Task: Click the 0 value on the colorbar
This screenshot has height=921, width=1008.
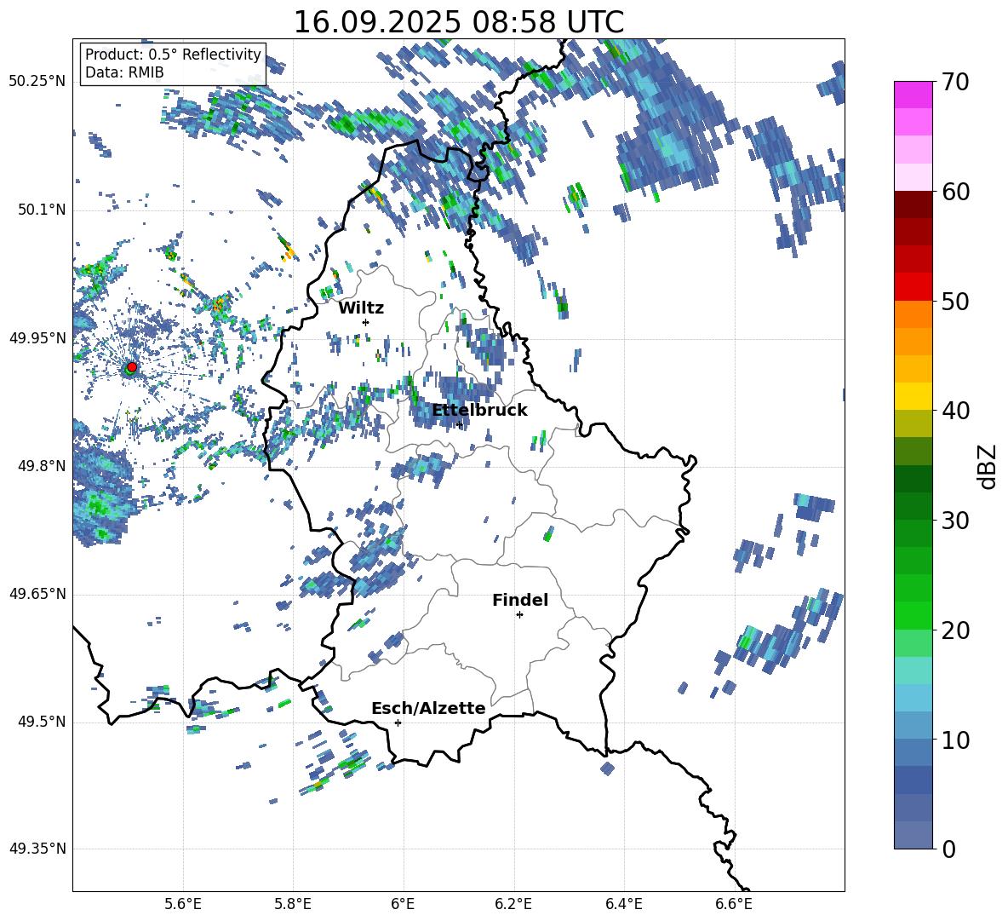Action: coord(948,849)
